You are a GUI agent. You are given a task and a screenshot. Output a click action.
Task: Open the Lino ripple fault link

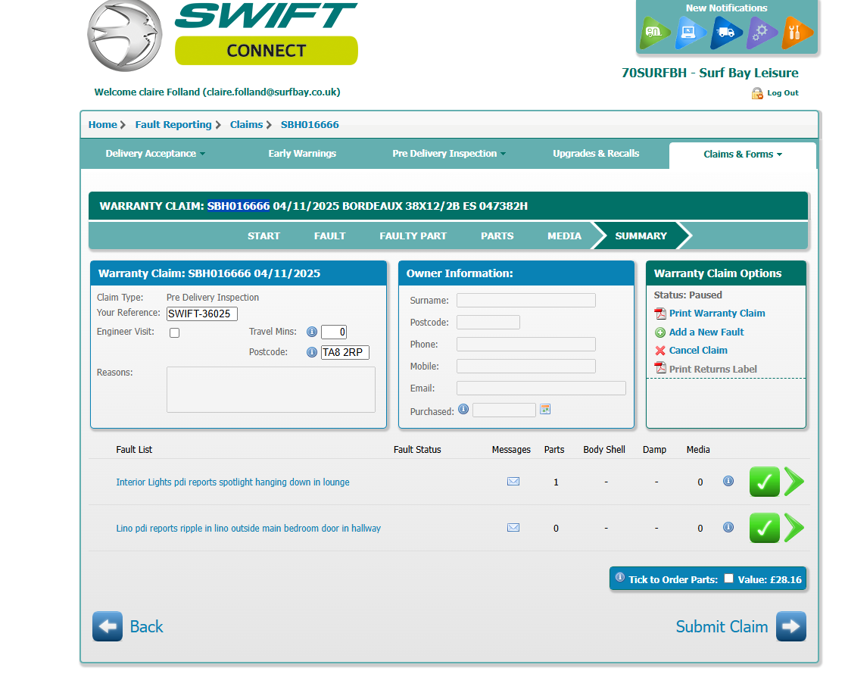(x=248, y=529)
